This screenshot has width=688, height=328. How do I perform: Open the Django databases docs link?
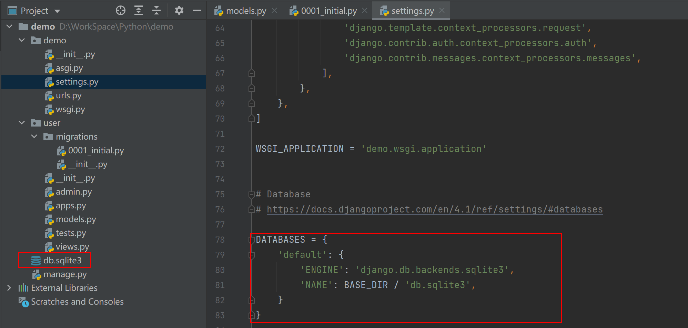click(x=435, y=209)
